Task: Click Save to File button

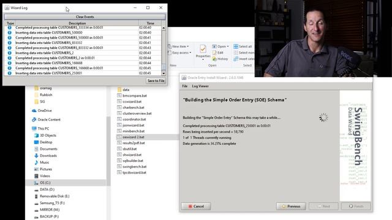Action: tap(156, 81)
